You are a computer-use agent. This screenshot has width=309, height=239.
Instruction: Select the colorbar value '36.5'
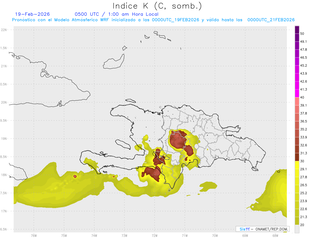[304, 121]
